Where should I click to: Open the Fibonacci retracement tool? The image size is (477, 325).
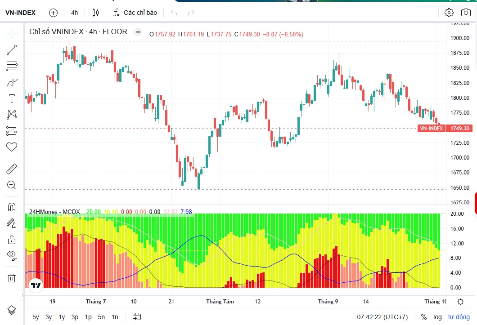12,66
